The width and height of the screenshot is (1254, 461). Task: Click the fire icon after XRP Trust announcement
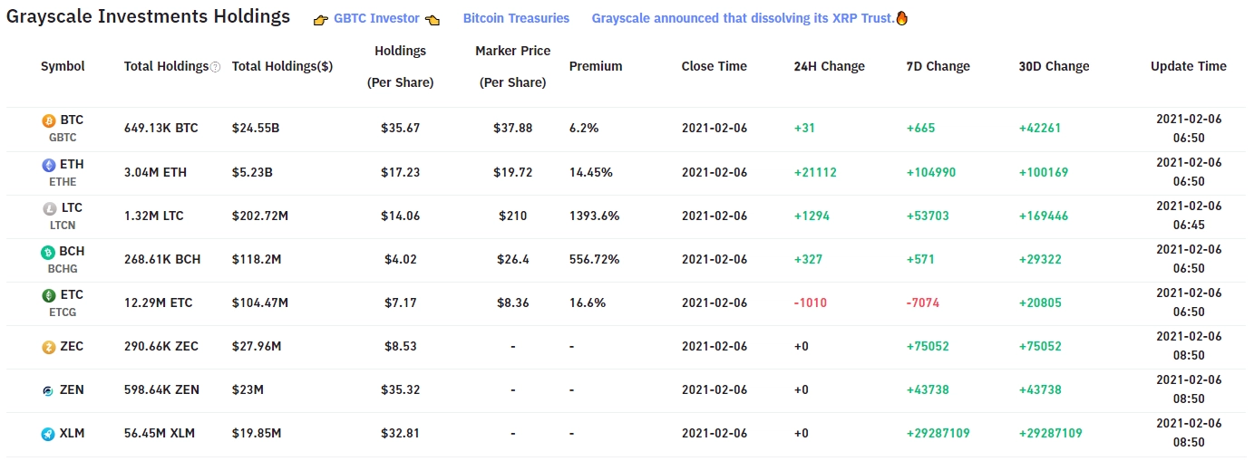coord(901,18)
